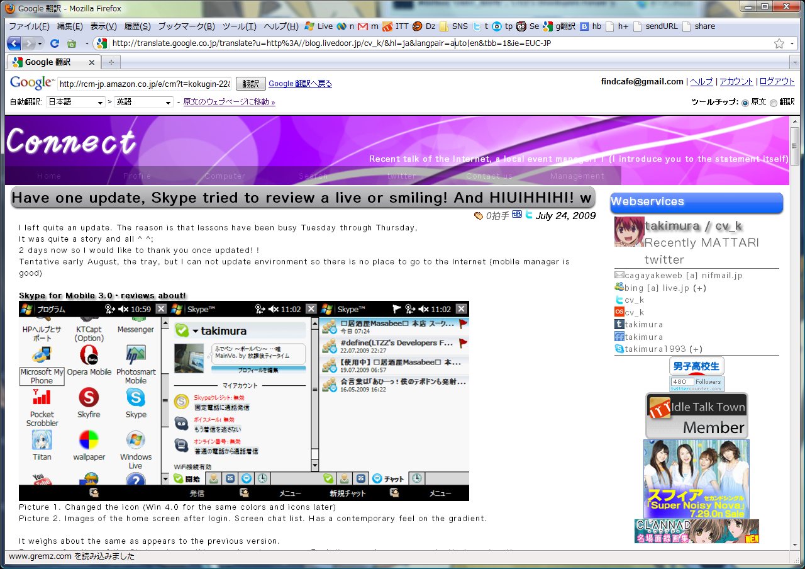805x569 pixels.
Task: Open the source language dropdown (日本語)
Action: pyautogui.click(x=75, y=102)
